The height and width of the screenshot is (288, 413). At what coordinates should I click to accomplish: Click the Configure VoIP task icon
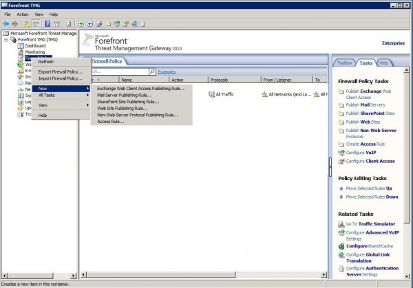[x=341, y=152]
